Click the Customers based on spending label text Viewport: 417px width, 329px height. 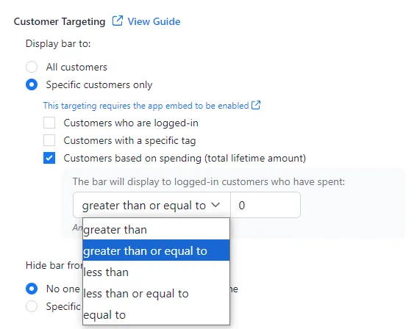pos(185,159)
